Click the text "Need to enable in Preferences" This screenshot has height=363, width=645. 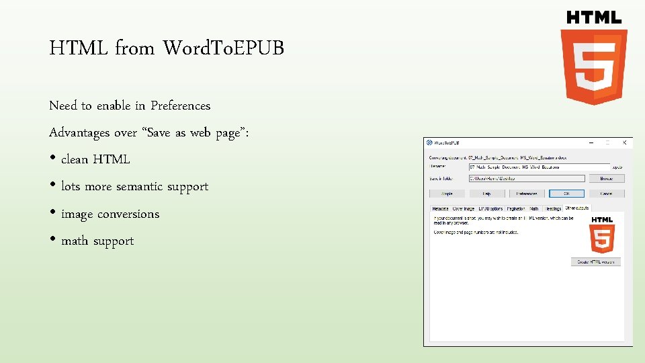pyautogui.click(x=130, y=106)
